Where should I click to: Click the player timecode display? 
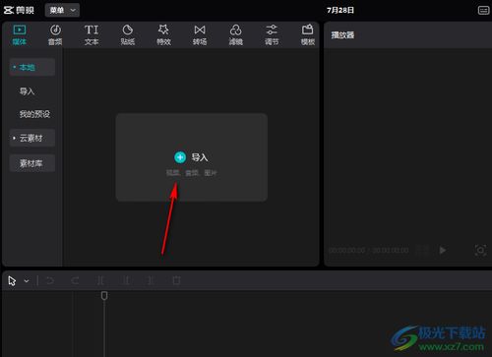tap(369, 250)
